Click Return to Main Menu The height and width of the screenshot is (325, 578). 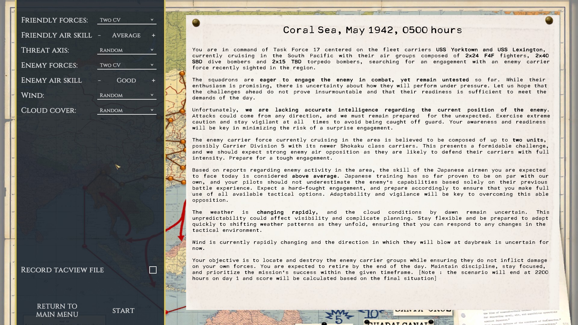(57, 310)
